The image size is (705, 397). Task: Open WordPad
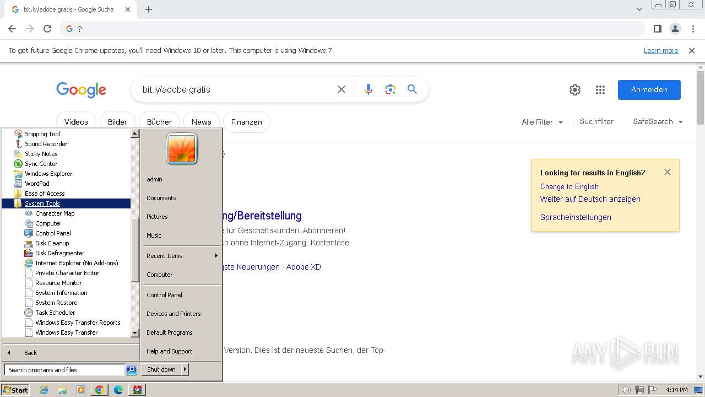[x=37, y=184]
